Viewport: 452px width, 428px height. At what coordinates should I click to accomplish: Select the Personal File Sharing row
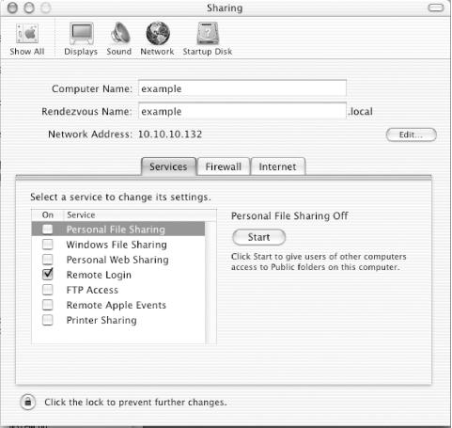click(118, 230)
